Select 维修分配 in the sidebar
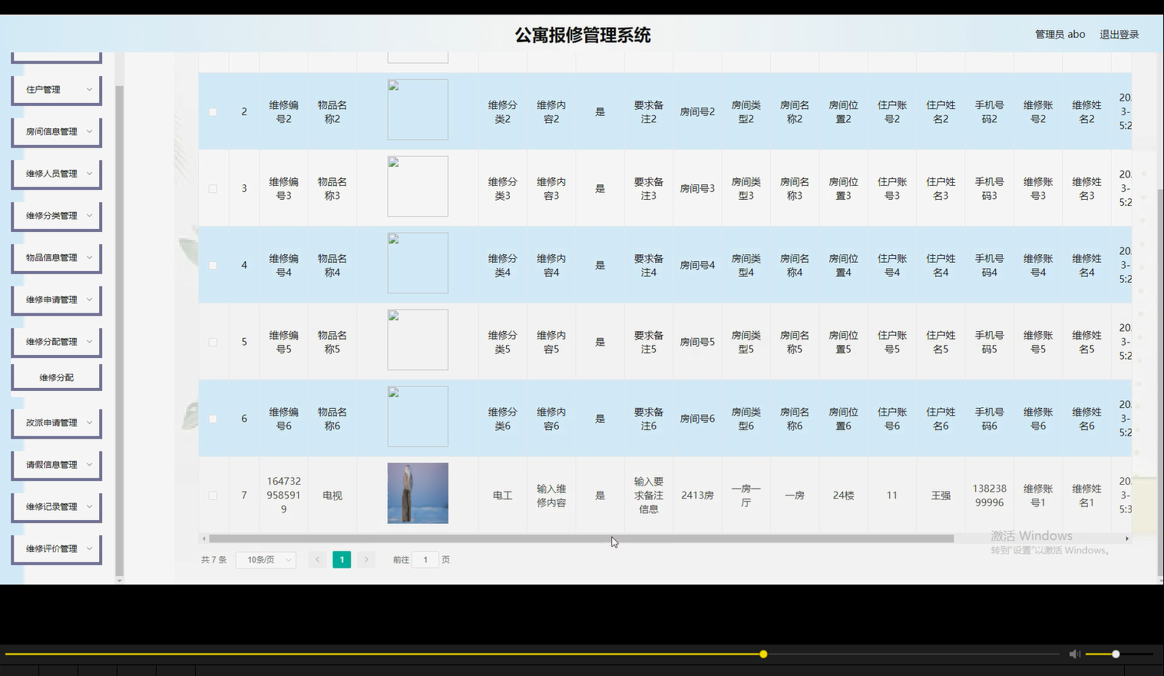Screen dimensions: 1164x676 click(x=56, y=376)
